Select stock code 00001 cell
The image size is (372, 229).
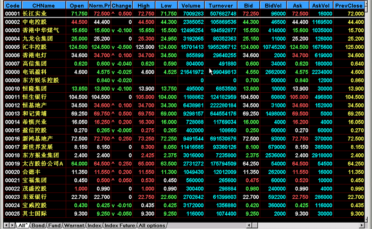[x=13, y=13]
